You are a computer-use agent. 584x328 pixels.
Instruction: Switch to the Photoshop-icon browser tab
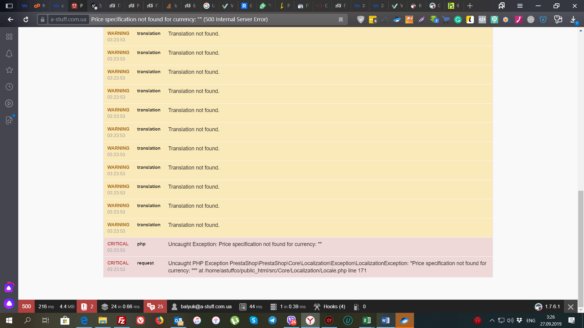(454, 6)
